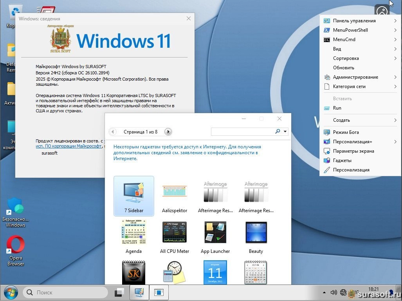Image resolution: width=402 pixels, height=301 pixels.
Task: Click the taskbar Поиск search field
Action: (66, 292)
